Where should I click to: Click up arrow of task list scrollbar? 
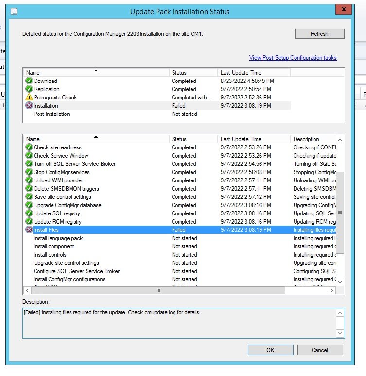pyautogui.click(x=340, y=140)
